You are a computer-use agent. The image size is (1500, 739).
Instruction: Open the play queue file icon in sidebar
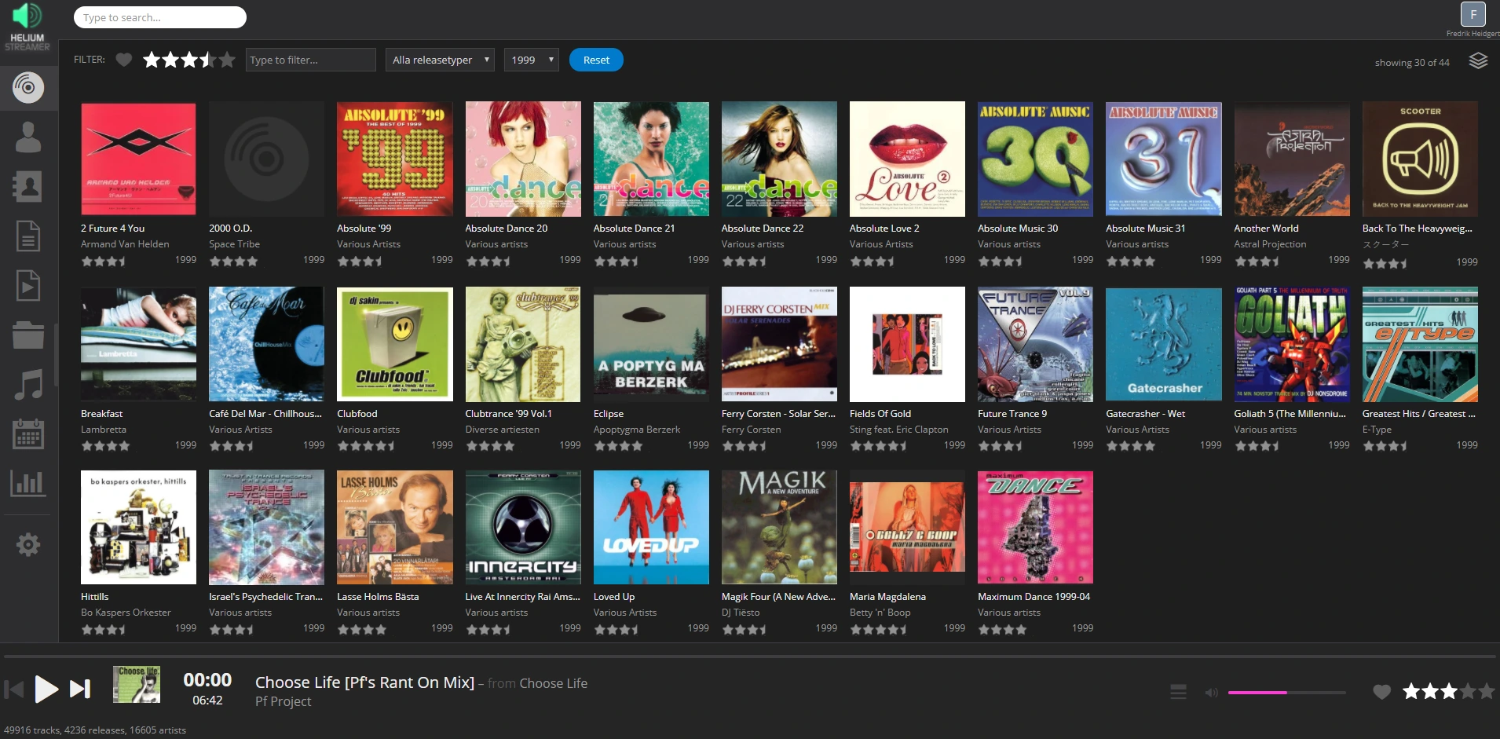(28, 285)
